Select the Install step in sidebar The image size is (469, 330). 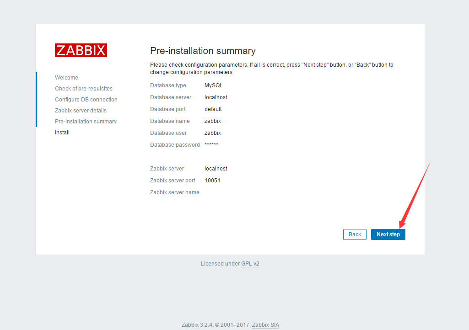62,133
